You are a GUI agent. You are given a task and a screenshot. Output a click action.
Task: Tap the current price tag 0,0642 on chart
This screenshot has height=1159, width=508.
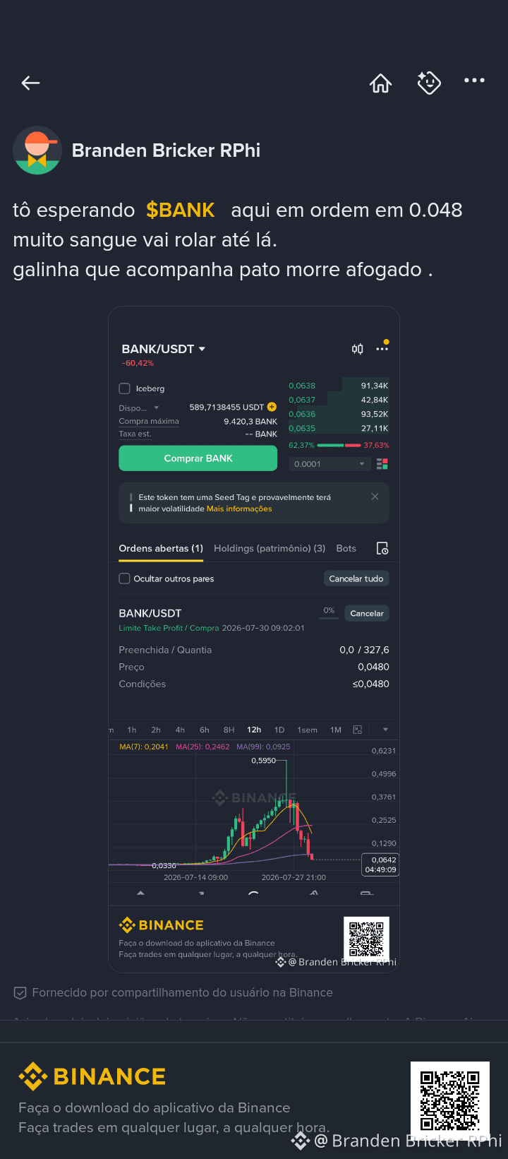pyautogui.click(x=380, y=864)
